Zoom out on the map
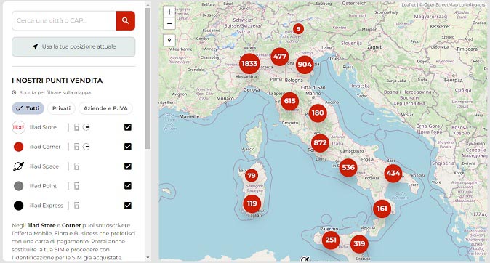 click(x=169, y=23)
